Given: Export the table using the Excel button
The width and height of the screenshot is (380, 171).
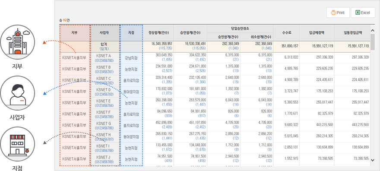Looking at the screenshot, I should click(x=363, y=13).
